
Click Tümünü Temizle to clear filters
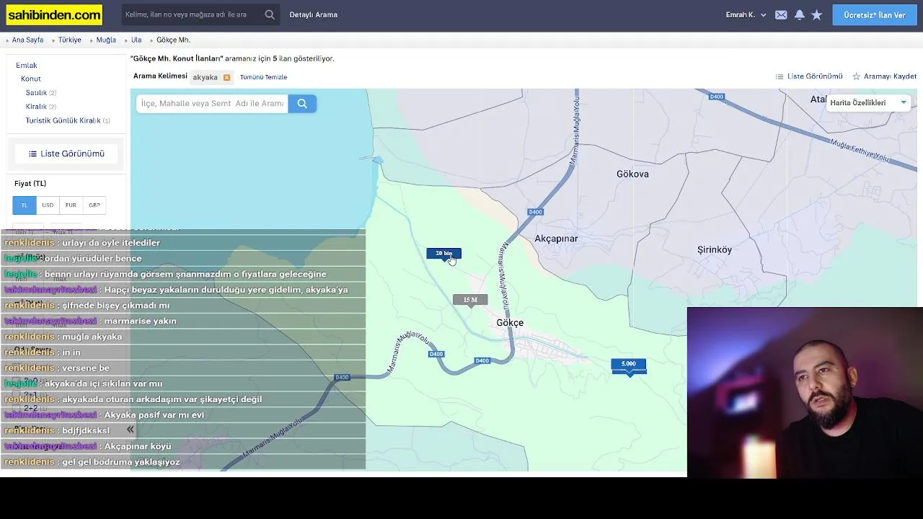pyautogui.click(x=263, y=77)
